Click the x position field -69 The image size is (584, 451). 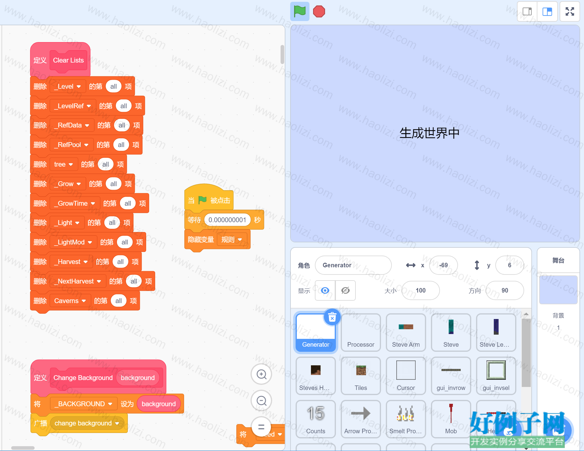(443, 265)
